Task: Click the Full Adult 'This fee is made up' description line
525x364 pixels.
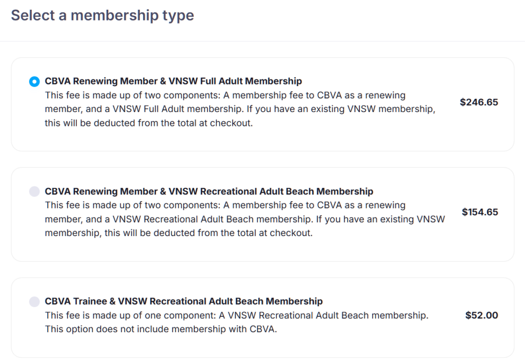Action: [x=225, y=95]
